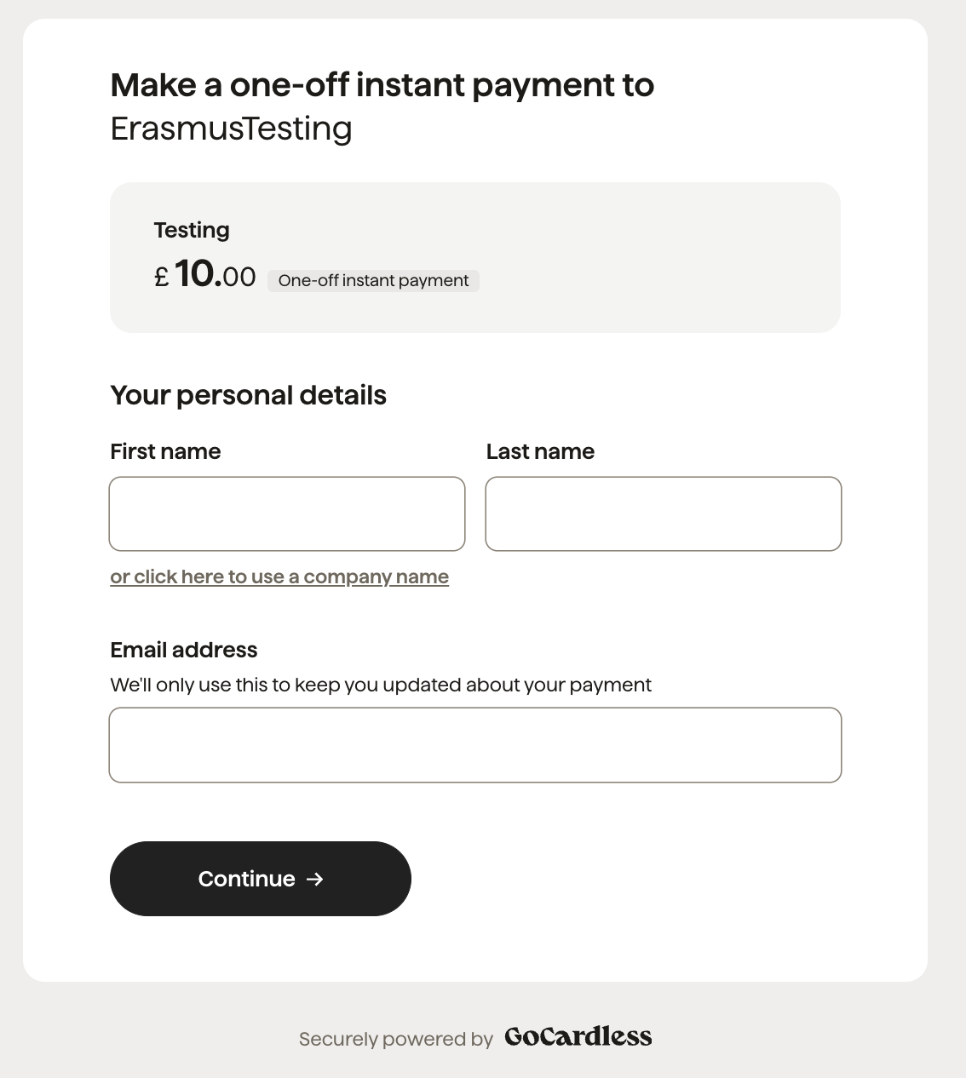Click the one-off instant payment heading

(x=382, y=85)
